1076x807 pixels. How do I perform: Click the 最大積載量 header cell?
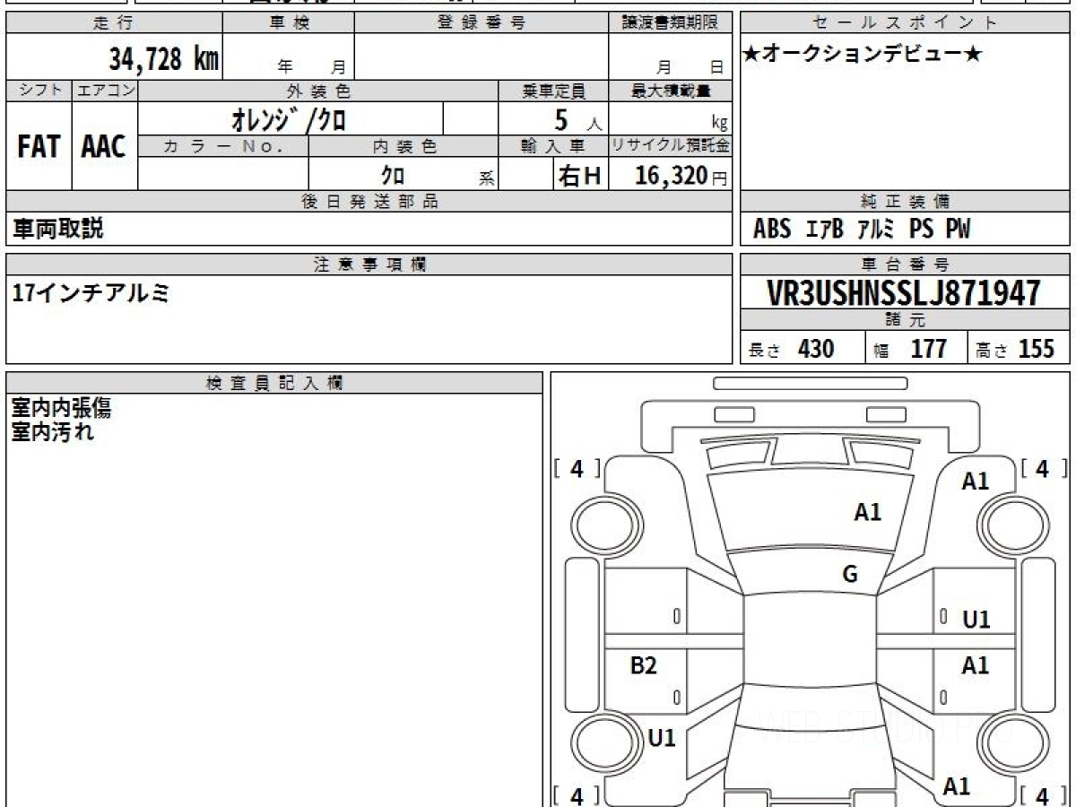[x=671, y=91]
